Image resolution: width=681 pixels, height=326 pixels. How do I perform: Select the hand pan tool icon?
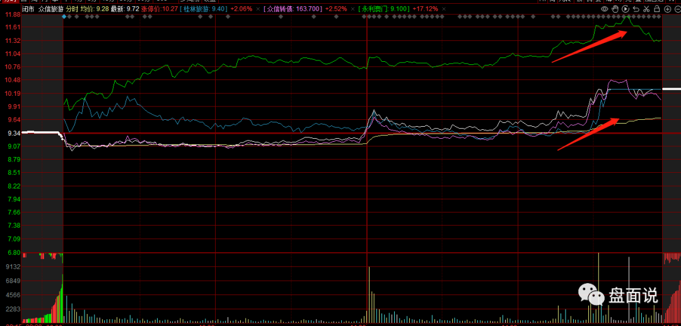point(615,9)
